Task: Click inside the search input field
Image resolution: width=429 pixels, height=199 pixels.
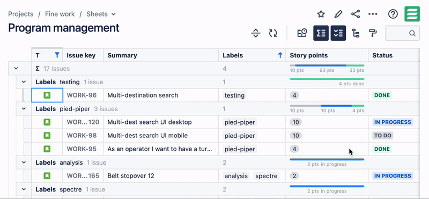Action: (x=402, y=33)
